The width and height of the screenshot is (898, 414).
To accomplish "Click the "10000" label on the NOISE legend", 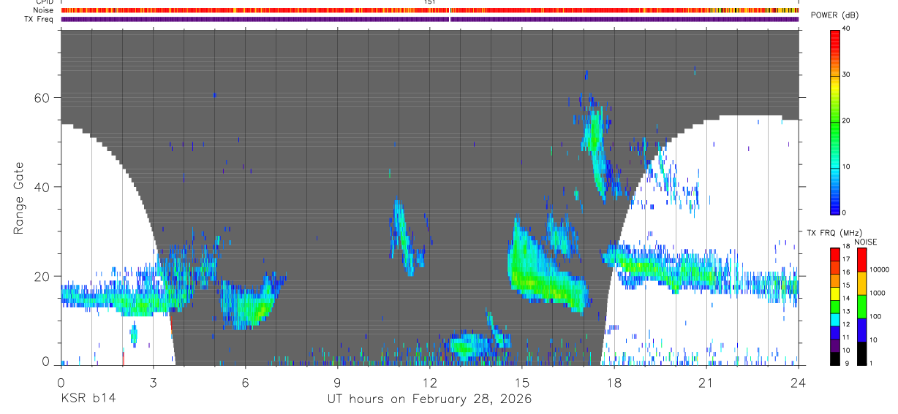I will coord(878,269).
